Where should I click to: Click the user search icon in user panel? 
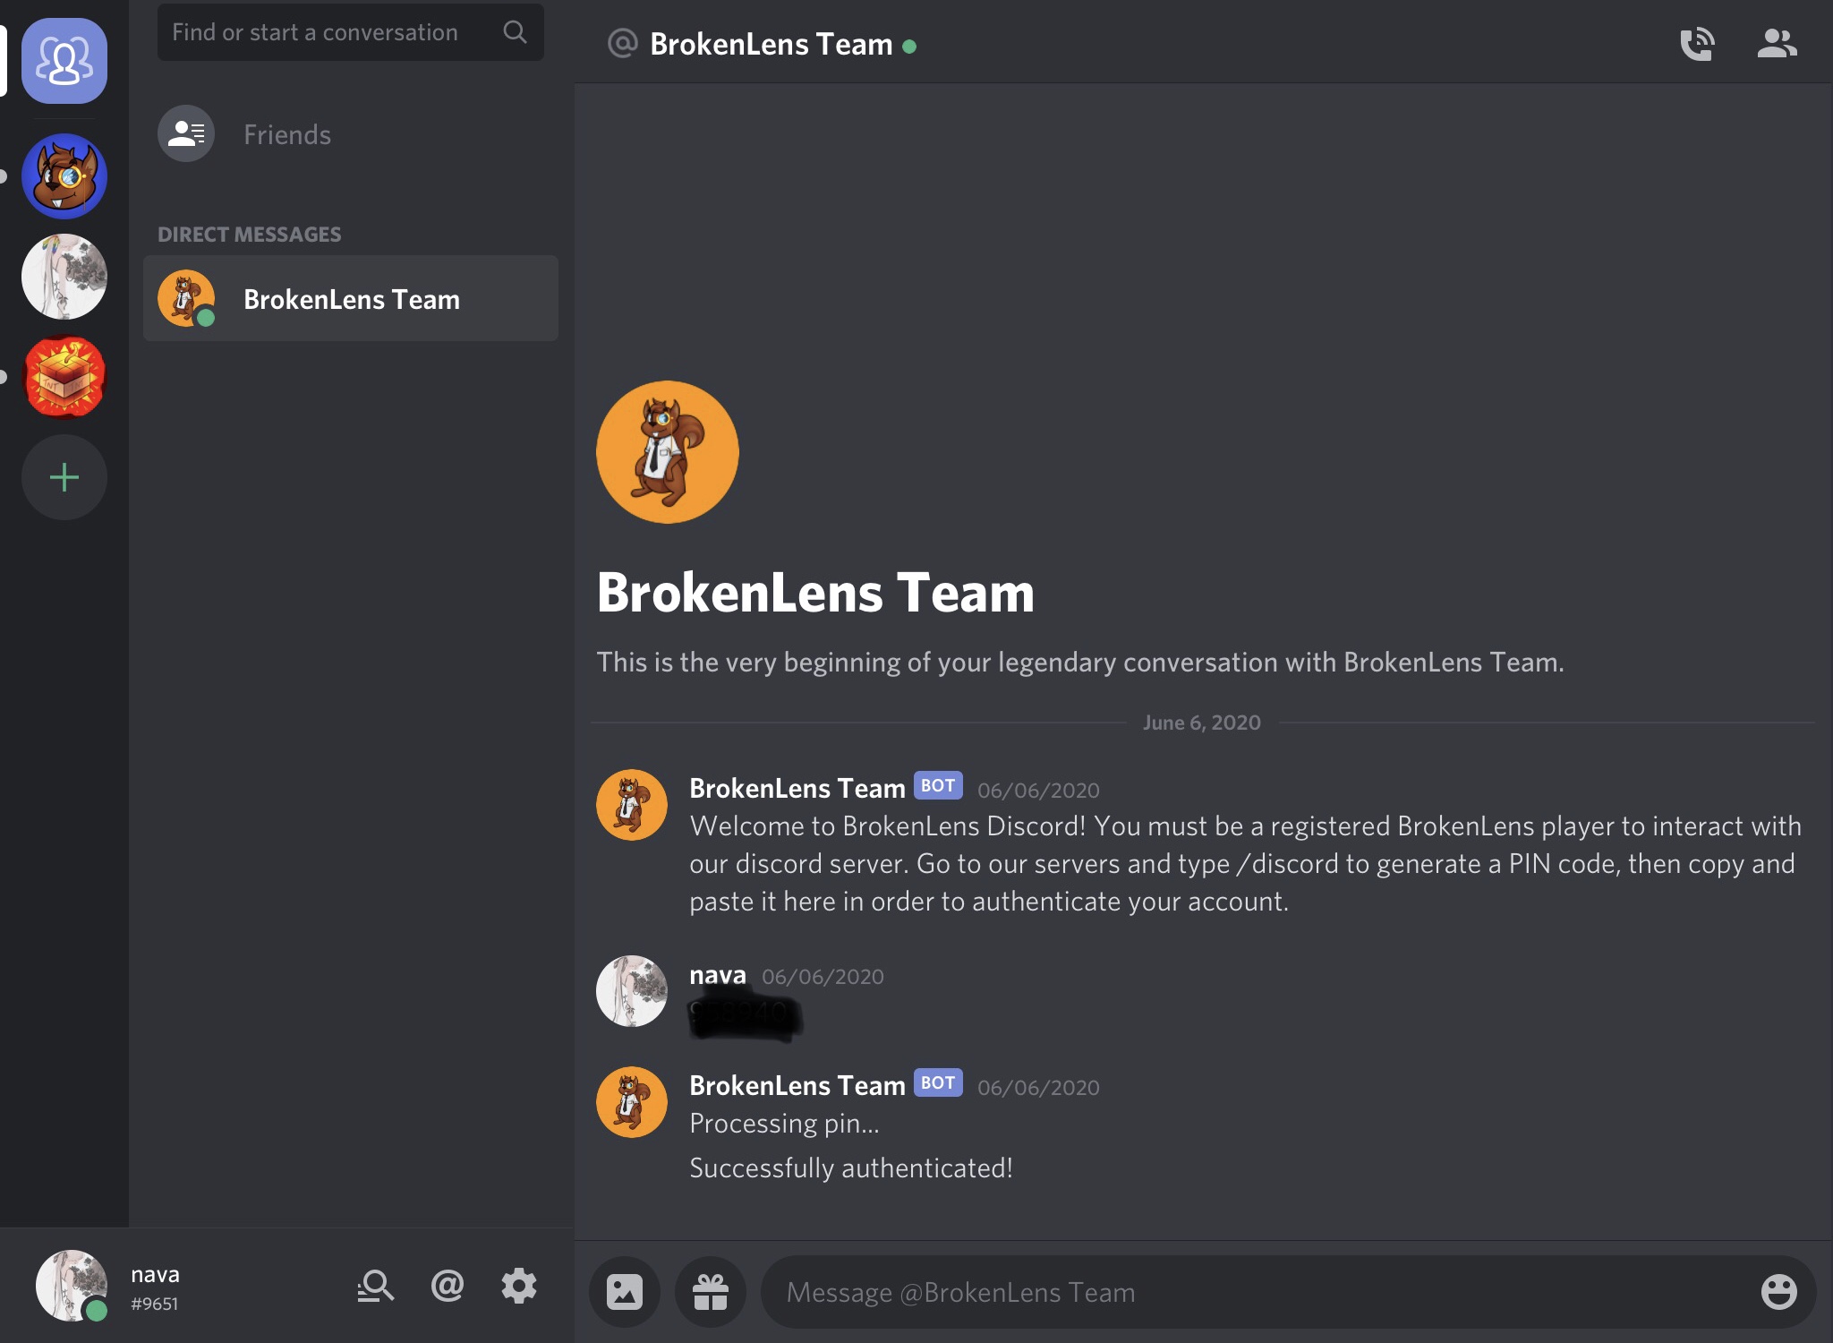coord(375,1286)
